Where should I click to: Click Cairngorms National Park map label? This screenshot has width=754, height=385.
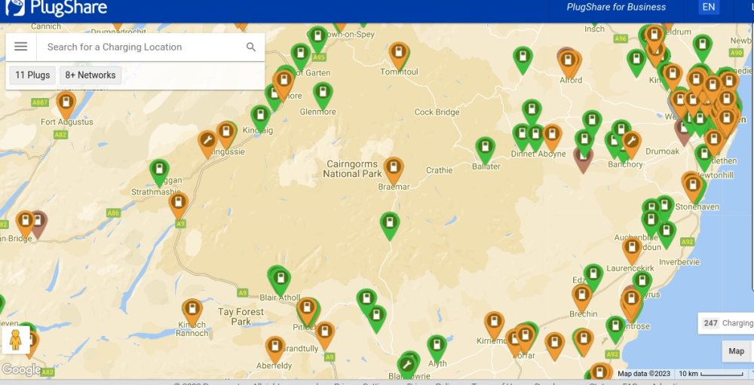tap(352, 169)
